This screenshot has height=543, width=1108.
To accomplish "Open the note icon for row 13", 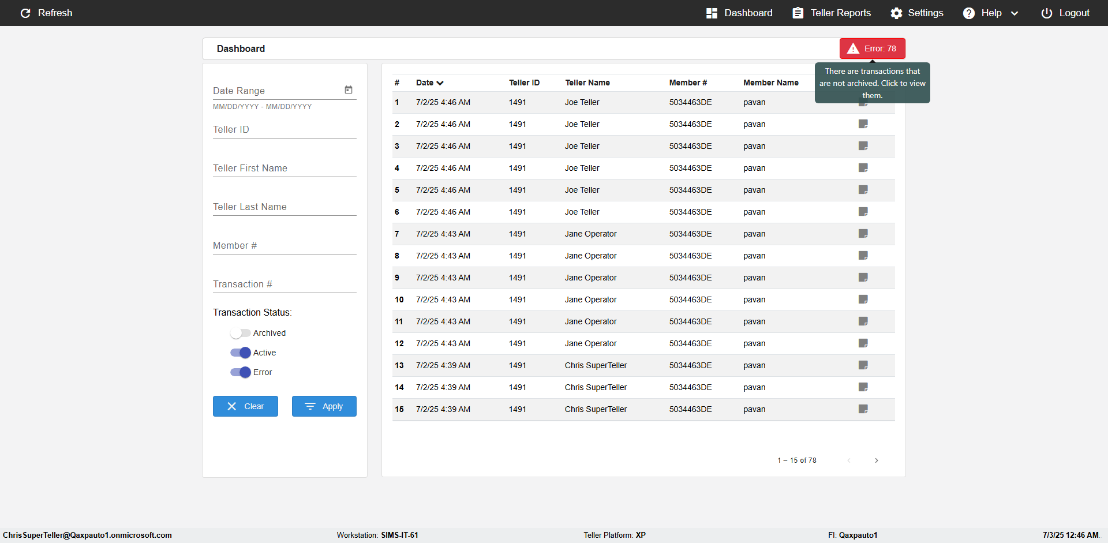I will click(x=863, y=365).
